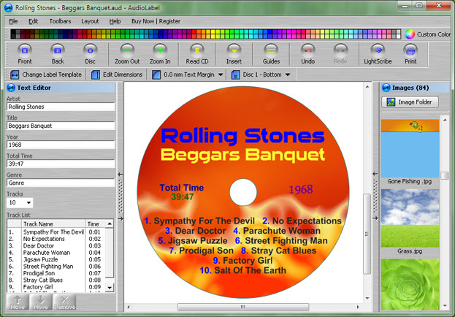This screenshot has height=317, width=455.
Task: Remove the selected track
Action: click(x=64, y=302)
